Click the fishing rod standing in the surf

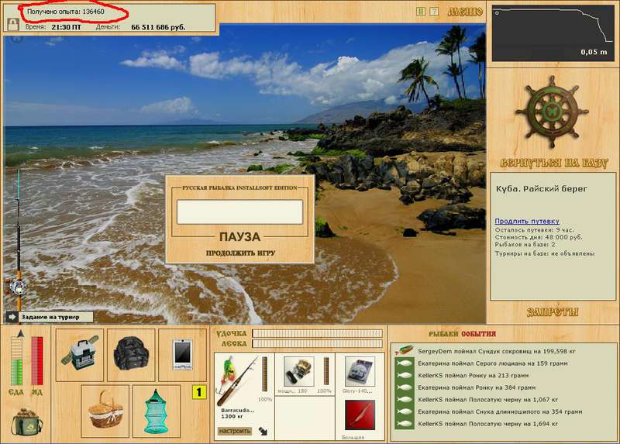pyautogui.click(x=18, y=241)
